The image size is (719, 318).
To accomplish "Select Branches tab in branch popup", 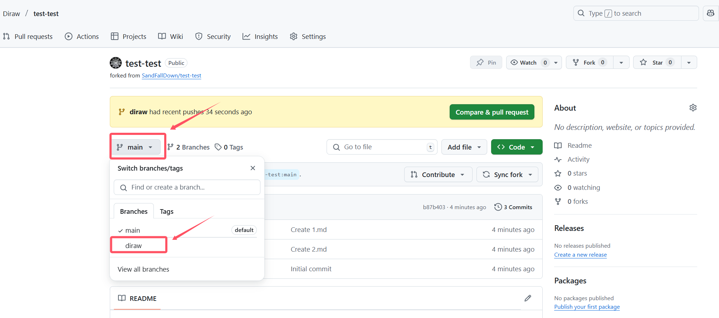I will click(x=134, y=211).
